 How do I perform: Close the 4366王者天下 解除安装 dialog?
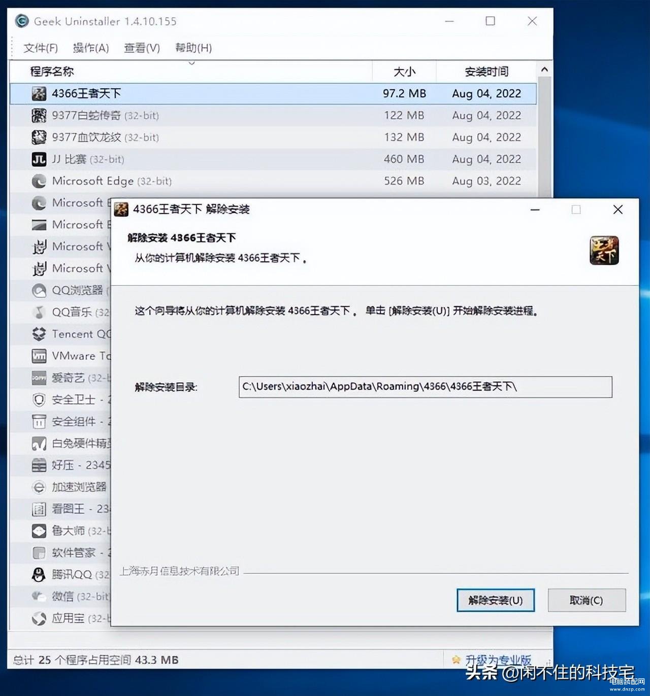[x=618, y=210]
